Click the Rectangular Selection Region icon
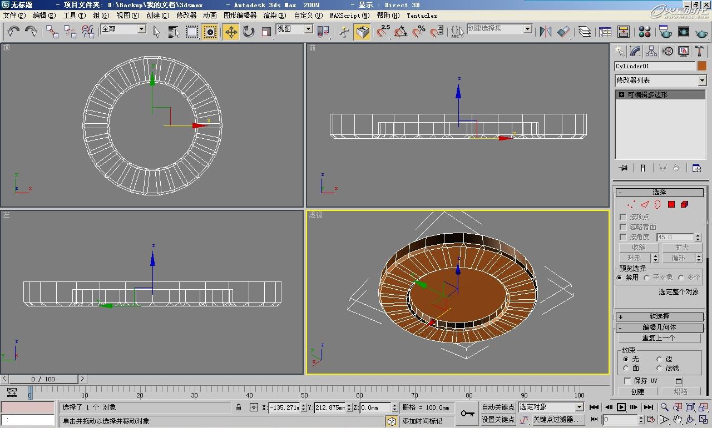The image size is (712, 428). point(192,32)
